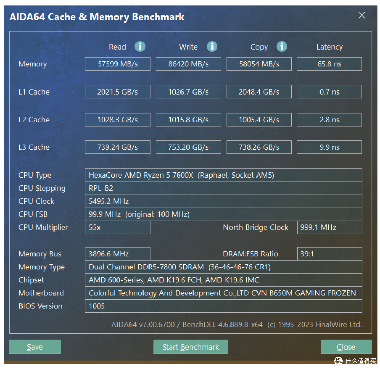Click L3 Cache read 739.24 GB/s
The image size is (380, 369).
point(118,147)
